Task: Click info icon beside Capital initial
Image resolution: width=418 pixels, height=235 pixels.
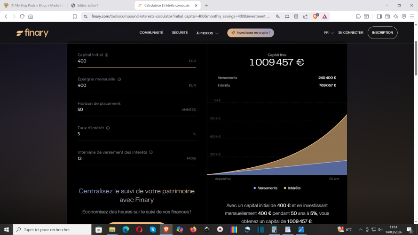Action: [x=107, y=55]
